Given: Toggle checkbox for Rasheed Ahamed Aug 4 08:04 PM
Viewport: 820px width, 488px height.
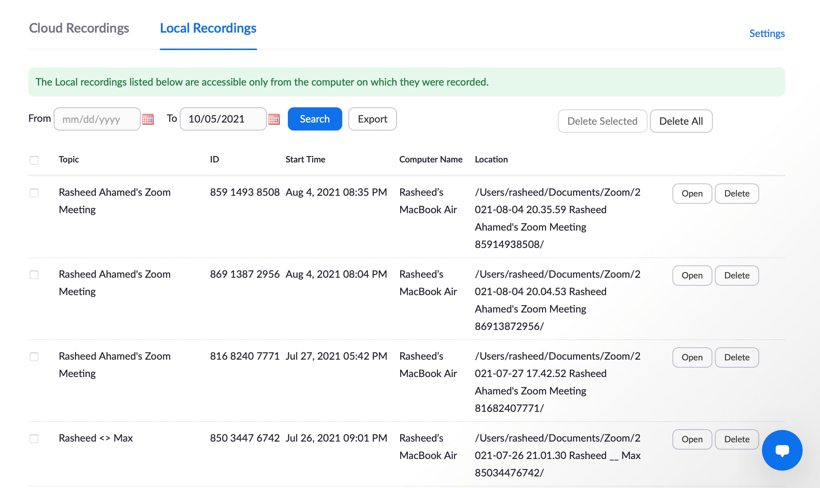Looking at the screenshot, I should 34,275.
